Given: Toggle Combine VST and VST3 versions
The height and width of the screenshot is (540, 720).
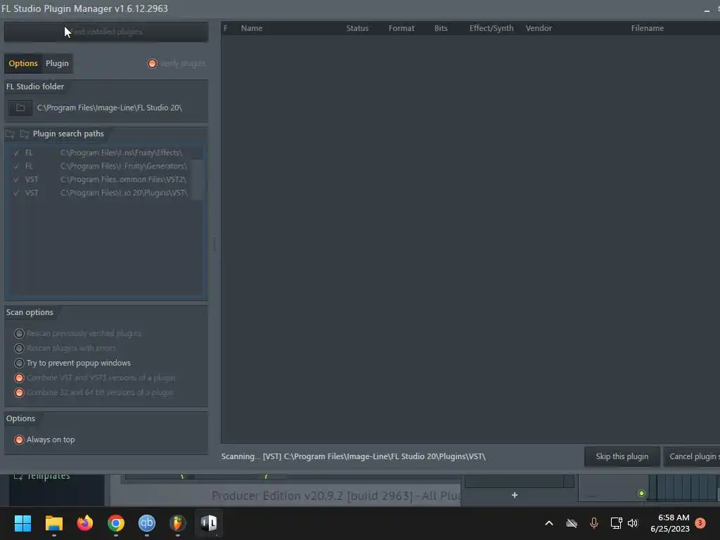Looking at the screenshot, I should coord(19,378).
